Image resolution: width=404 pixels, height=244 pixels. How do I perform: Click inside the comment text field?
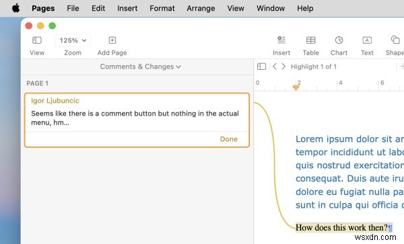pos(135,118)
